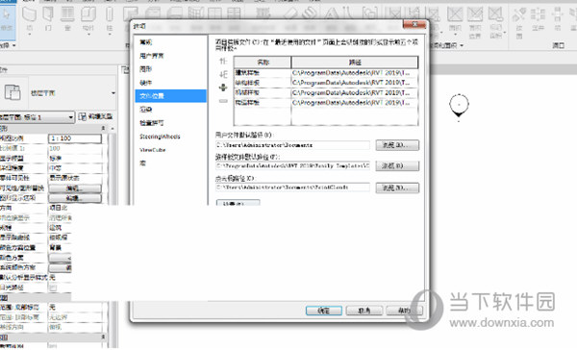Browse for the point cloud root path
This screenshot has width=577, height=350.
click(x=397, y=187)
